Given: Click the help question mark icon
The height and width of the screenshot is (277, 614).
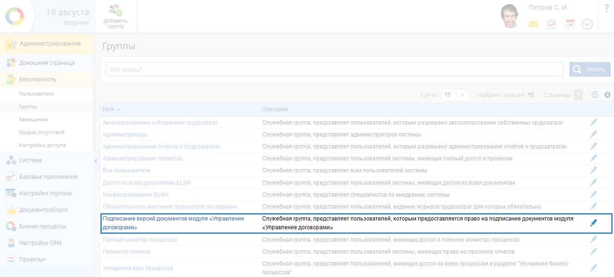Looking at the screenshot, I should pyautogui.click(x=606, y=8).
